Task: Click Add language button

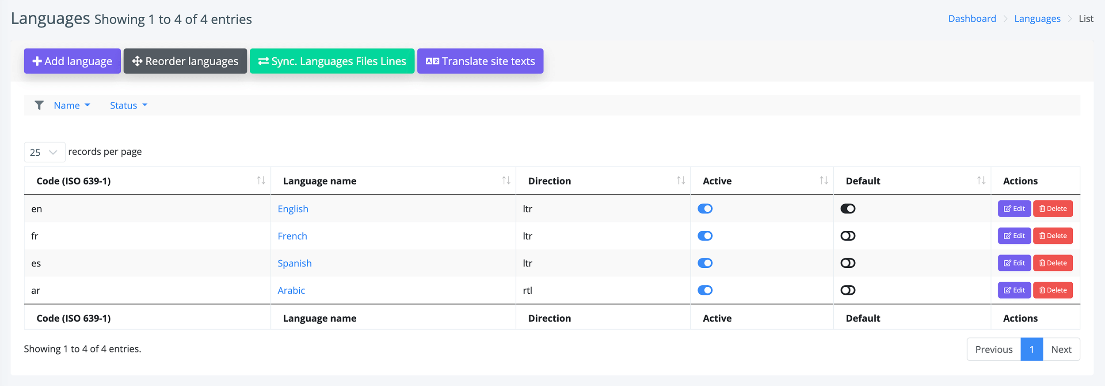Action: tap(72, 61)
